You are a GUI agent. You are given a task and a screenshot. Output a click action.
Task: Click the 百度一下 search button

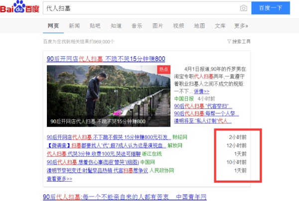tap(271, 8)
